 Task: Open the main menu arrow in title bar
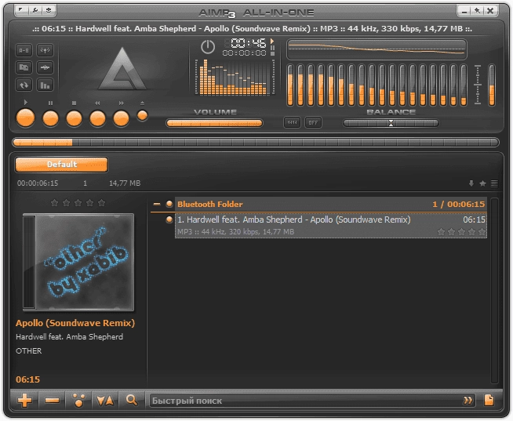[x=21, y=10]
